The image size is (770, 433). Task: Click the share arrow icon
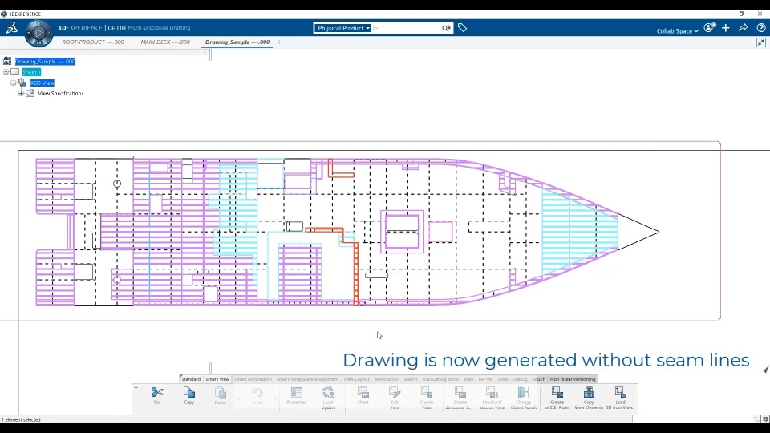pyautogui.click(x=743, y=28)
